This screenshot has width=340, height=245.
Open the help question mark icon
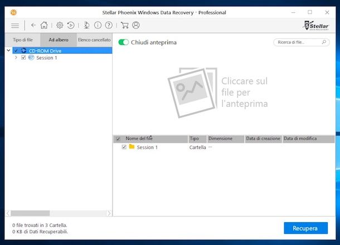coord(109,25)
